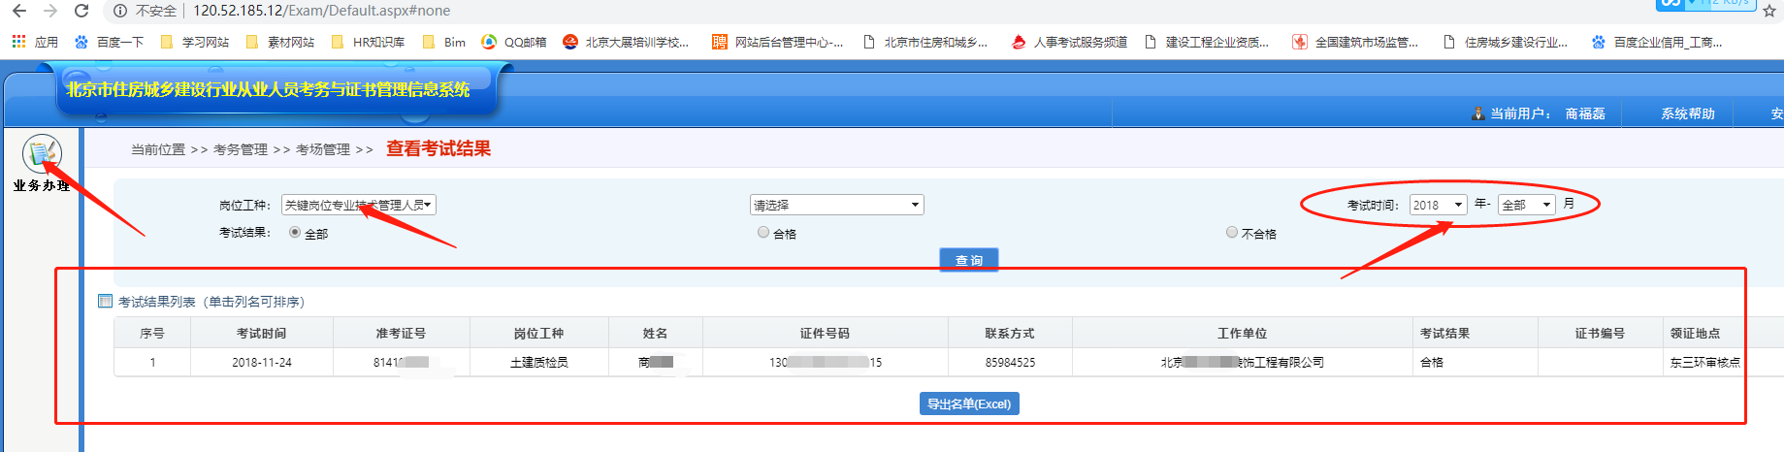The height and width of the screenshot is (452, 1784).
Task: Select the 不合格 radio button
Action: coord(1232,233)
